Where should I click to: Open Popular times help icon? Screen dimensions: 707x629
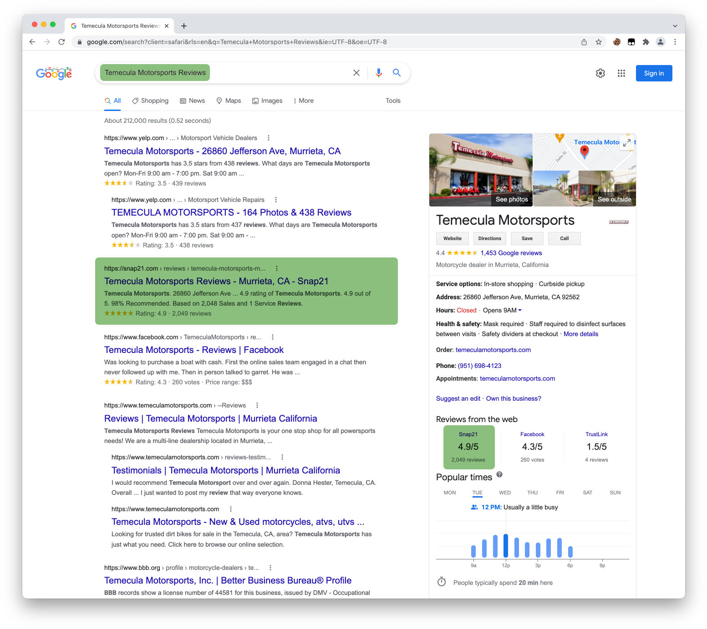point(499,474)
